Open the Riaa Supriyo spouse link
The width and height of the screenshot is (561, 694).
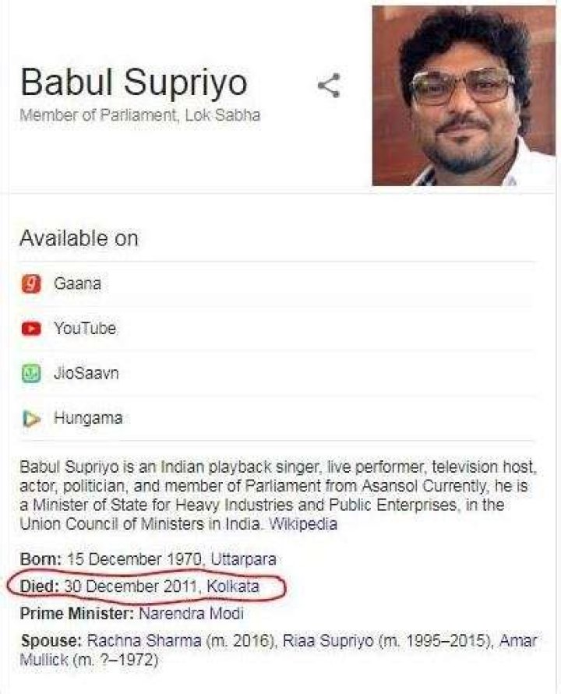(x=328, y=641)
